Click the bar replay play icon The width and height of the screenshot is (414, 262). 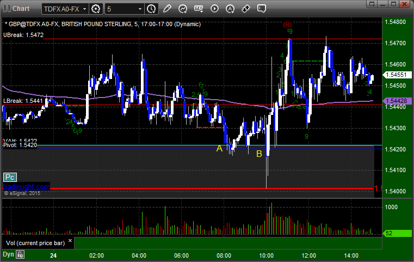click(214, 9)
